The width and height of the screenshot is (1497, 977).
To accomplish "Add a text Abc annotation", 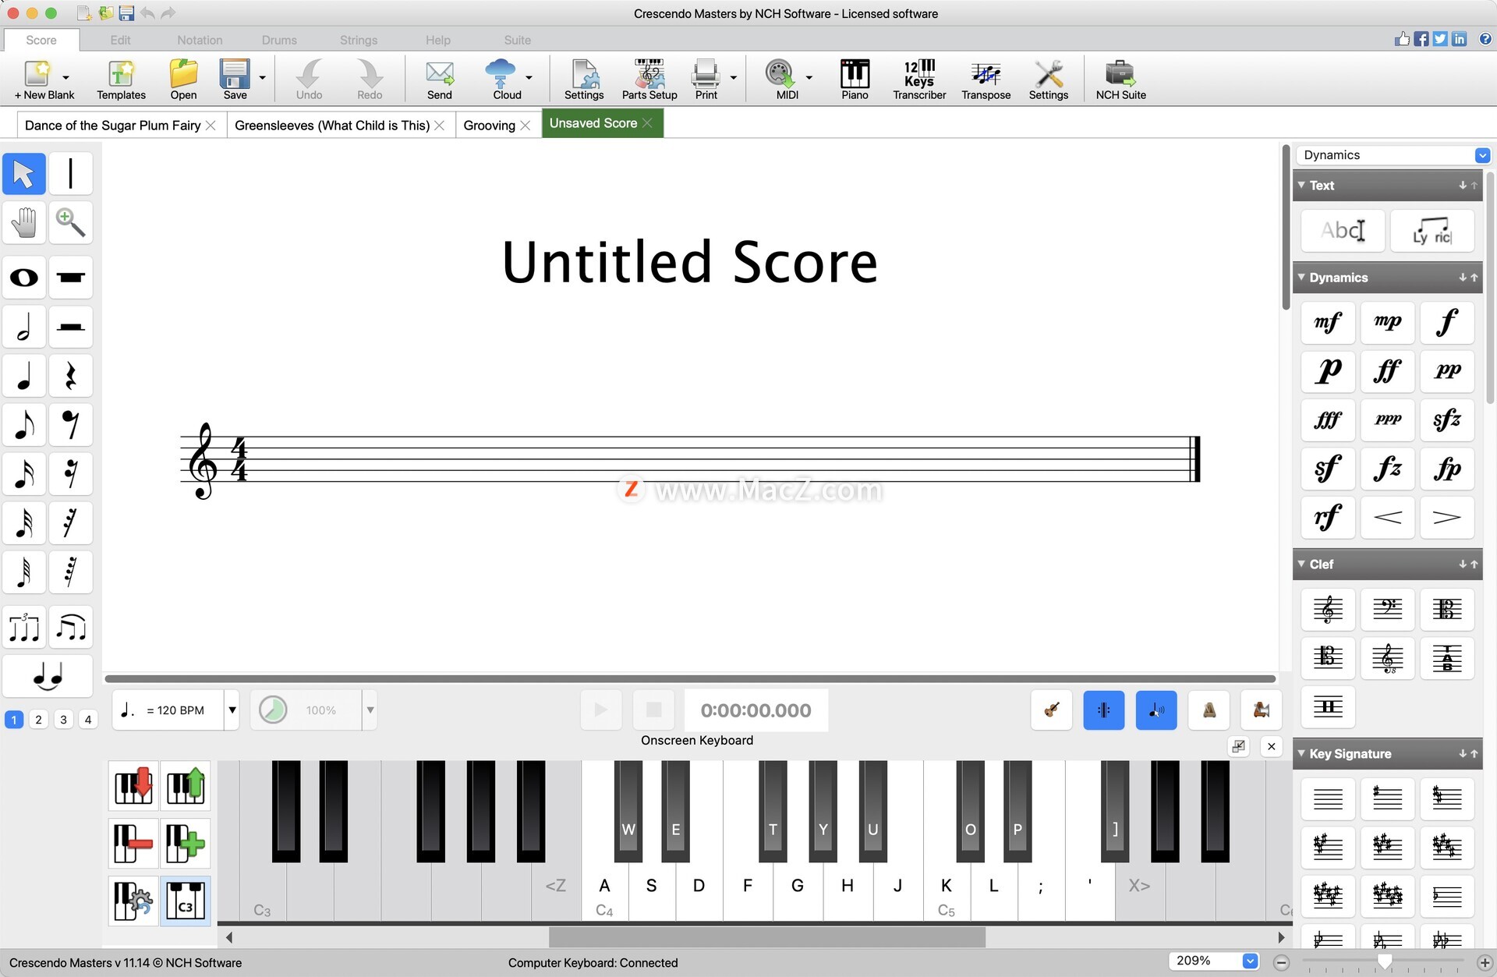I will (x=1343, y=231).
